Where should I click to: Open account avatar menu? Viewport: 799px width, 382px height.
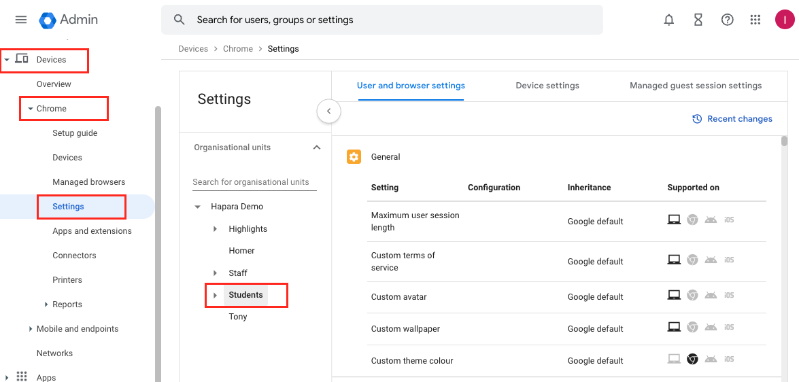coord(784,20)
